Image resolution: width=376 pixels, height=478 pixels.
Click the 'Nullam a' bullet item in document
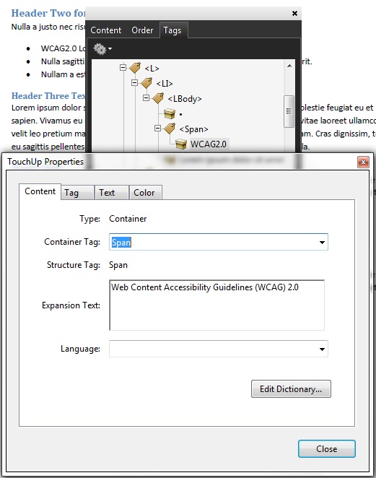tap(63, 74)
